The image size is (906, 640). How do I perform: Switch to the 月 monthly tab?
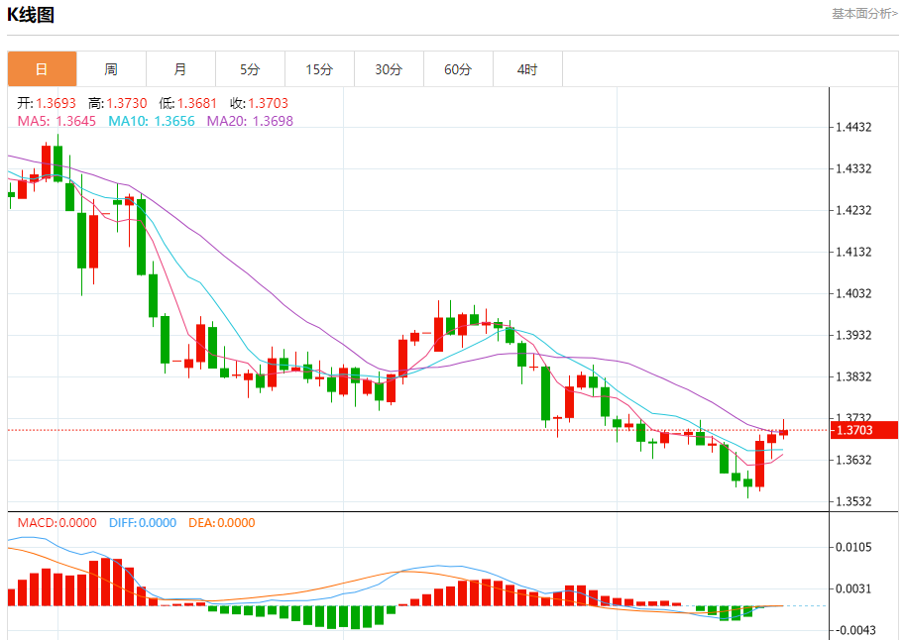pyautogui.click(x=180, y=69)
